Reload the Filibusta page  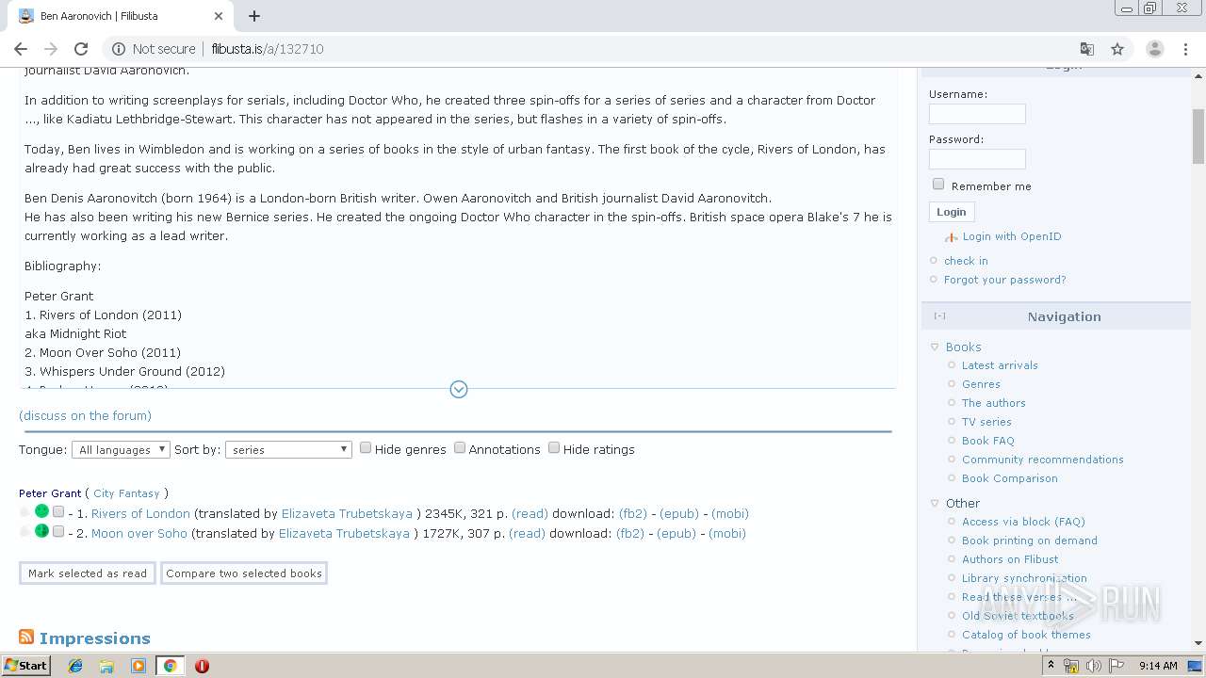[x=81, y=49]
